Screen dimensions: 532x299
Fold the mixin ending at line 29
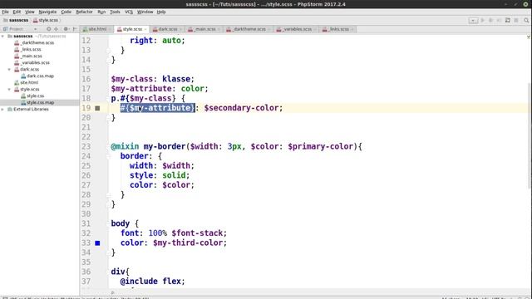[x=109, y=204]
